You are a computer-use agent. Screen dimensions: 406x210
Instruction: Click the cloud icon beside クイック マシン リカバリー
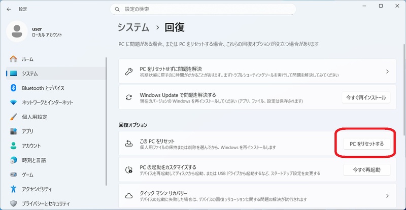[129, 196]
